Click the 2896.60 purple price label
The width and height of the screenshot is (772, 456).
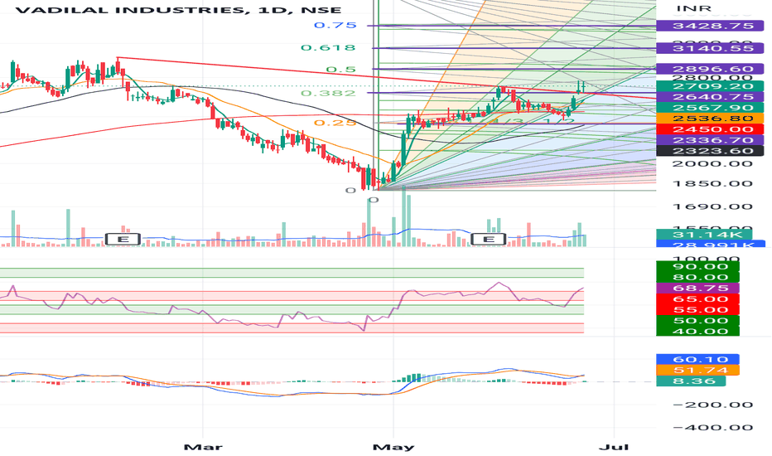(711, 69)
